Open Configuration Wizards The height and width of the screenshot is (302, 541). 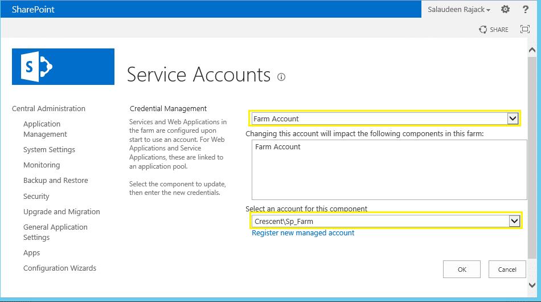click(x=60, y=268)
